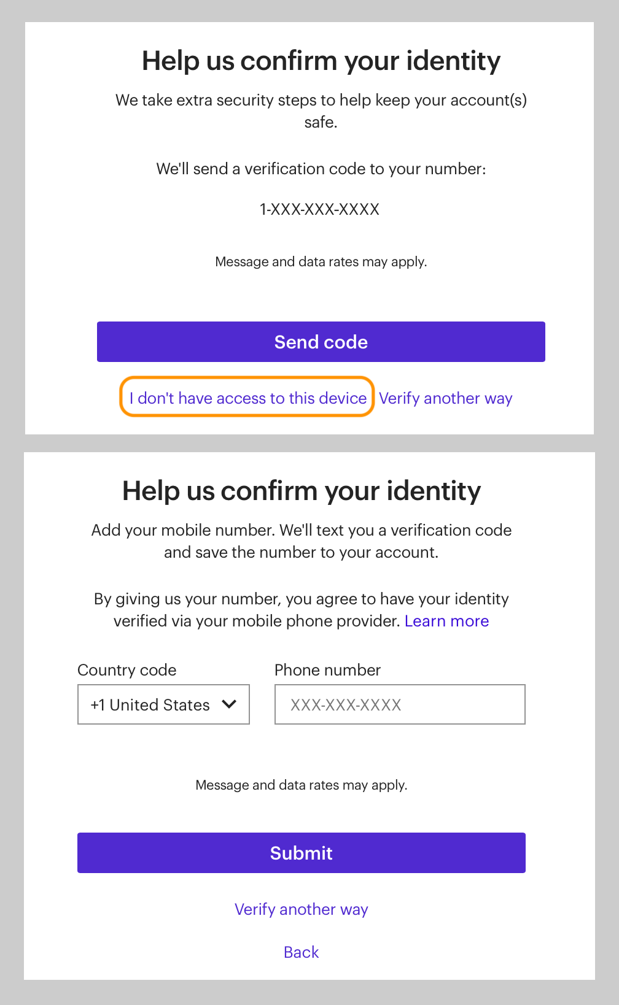This screenshot has width=619, height=1005.
Task: Open the Country code dropdown
Action: 163,704
